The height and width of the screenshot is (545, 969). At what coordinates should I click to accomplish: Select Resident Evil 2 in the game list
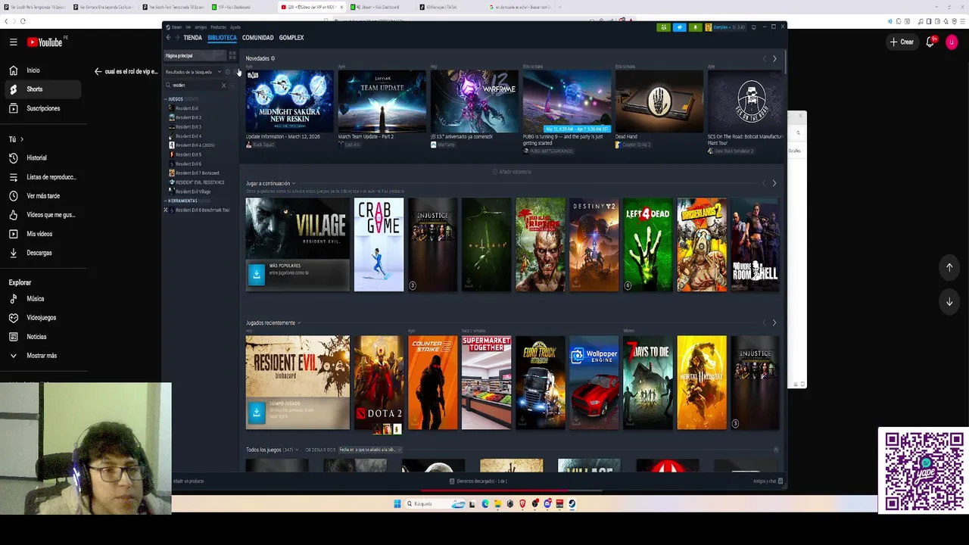pos(189,117)
